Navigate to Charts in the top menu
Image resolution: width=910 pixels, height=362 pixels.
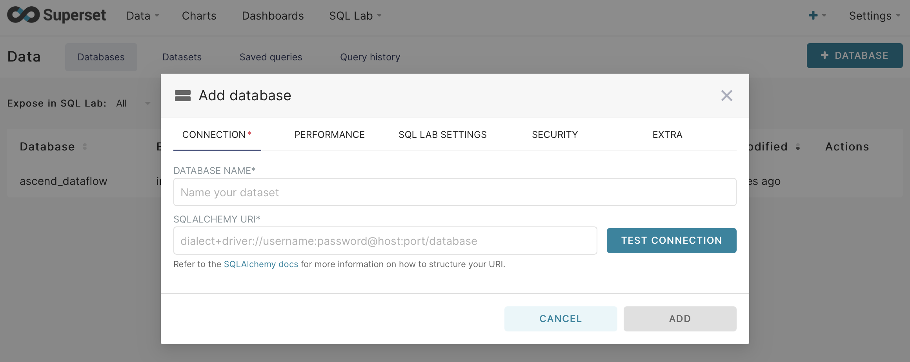pos(199,16)
